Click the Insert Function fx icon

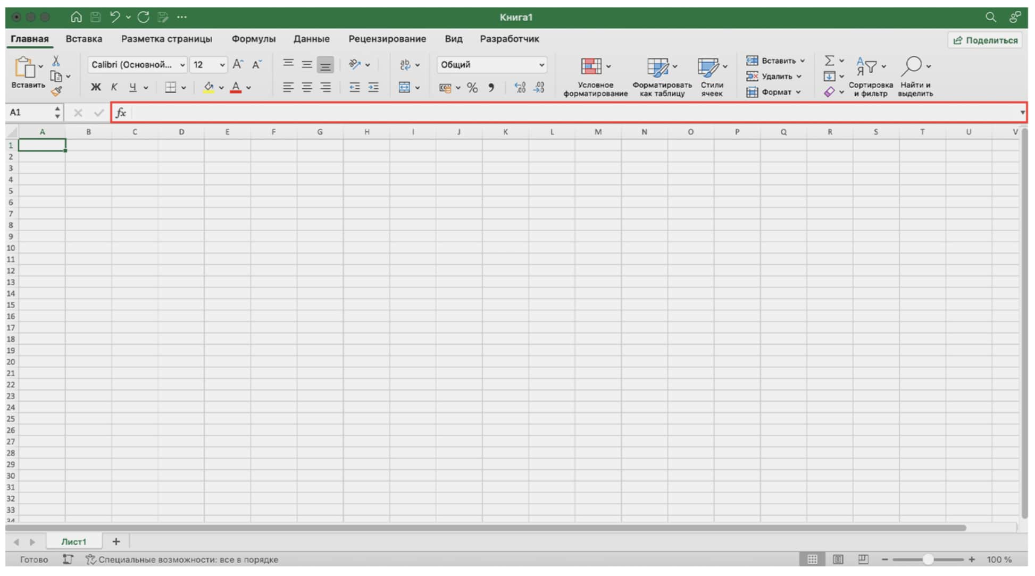click(121, 113)
